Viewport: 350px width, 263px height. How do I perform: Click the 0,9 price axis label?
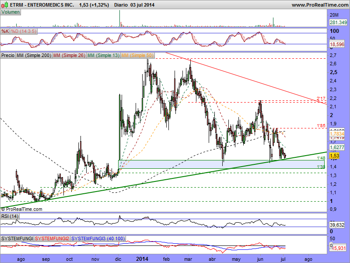coord(333,210)
